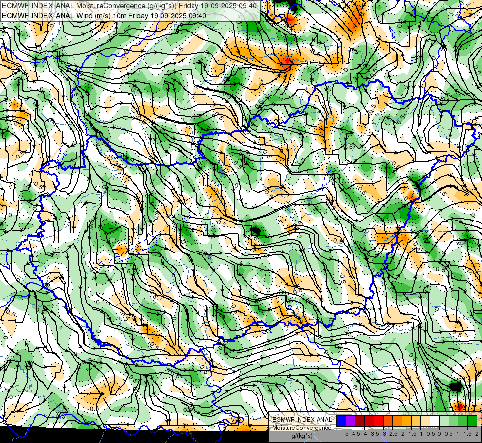The image size is (482, 443).
Task: Click the -5 tick label in legend
Action: coord(346,434)
